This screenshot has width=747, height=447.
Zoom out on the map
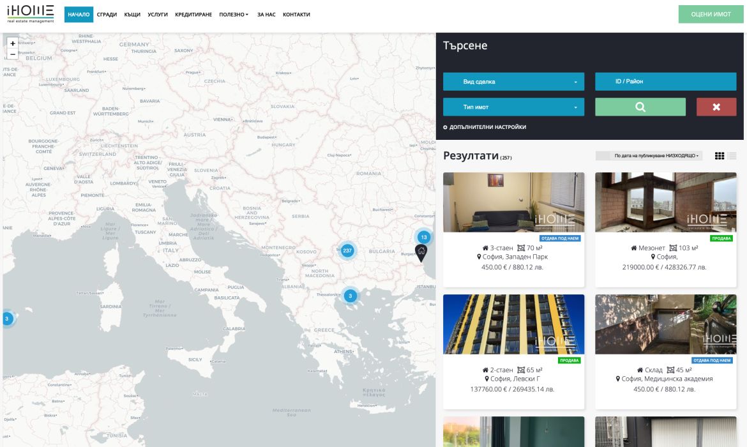(13, 54)
